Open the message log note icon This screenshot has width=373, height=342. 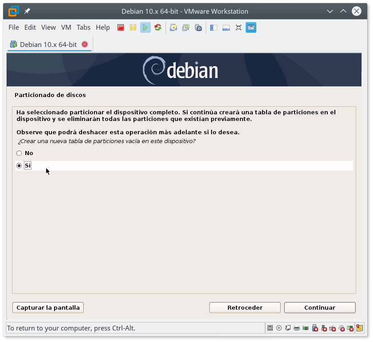(x=359, y=328)
